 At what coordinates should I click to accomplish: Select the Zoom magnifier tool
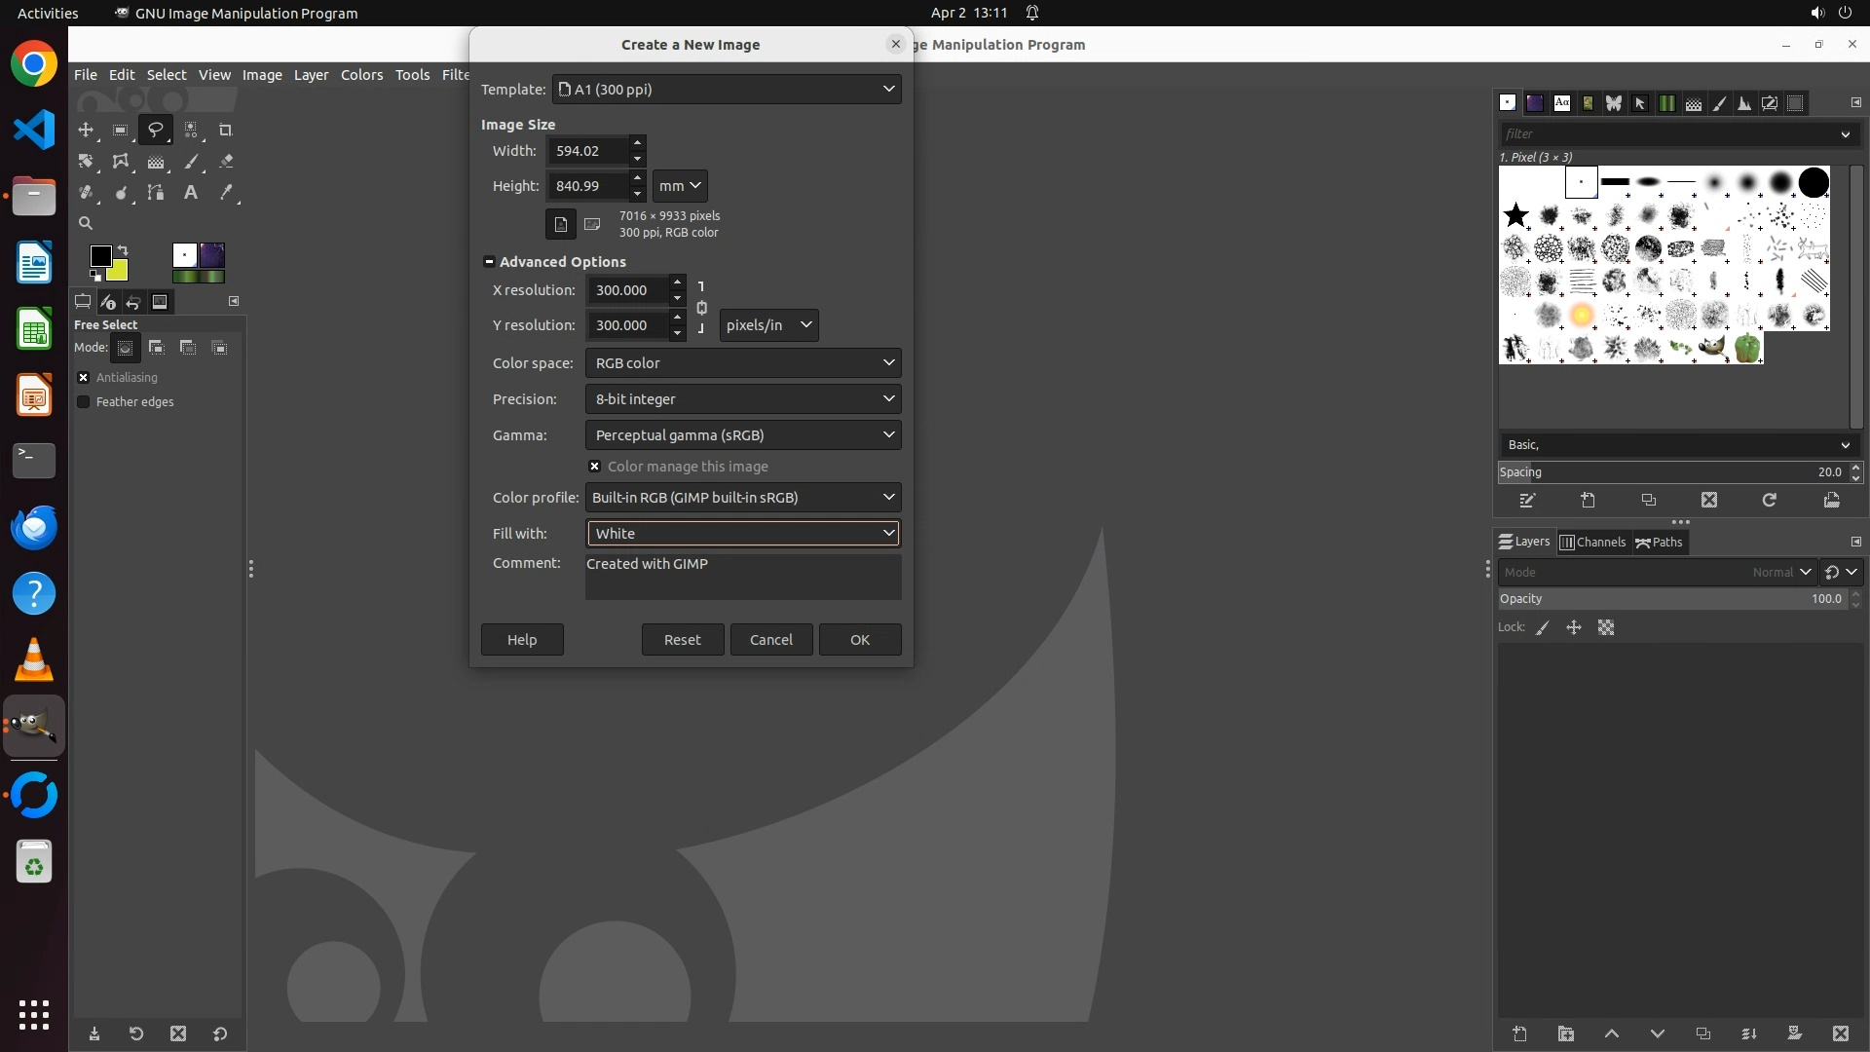[x=86, y=223]
